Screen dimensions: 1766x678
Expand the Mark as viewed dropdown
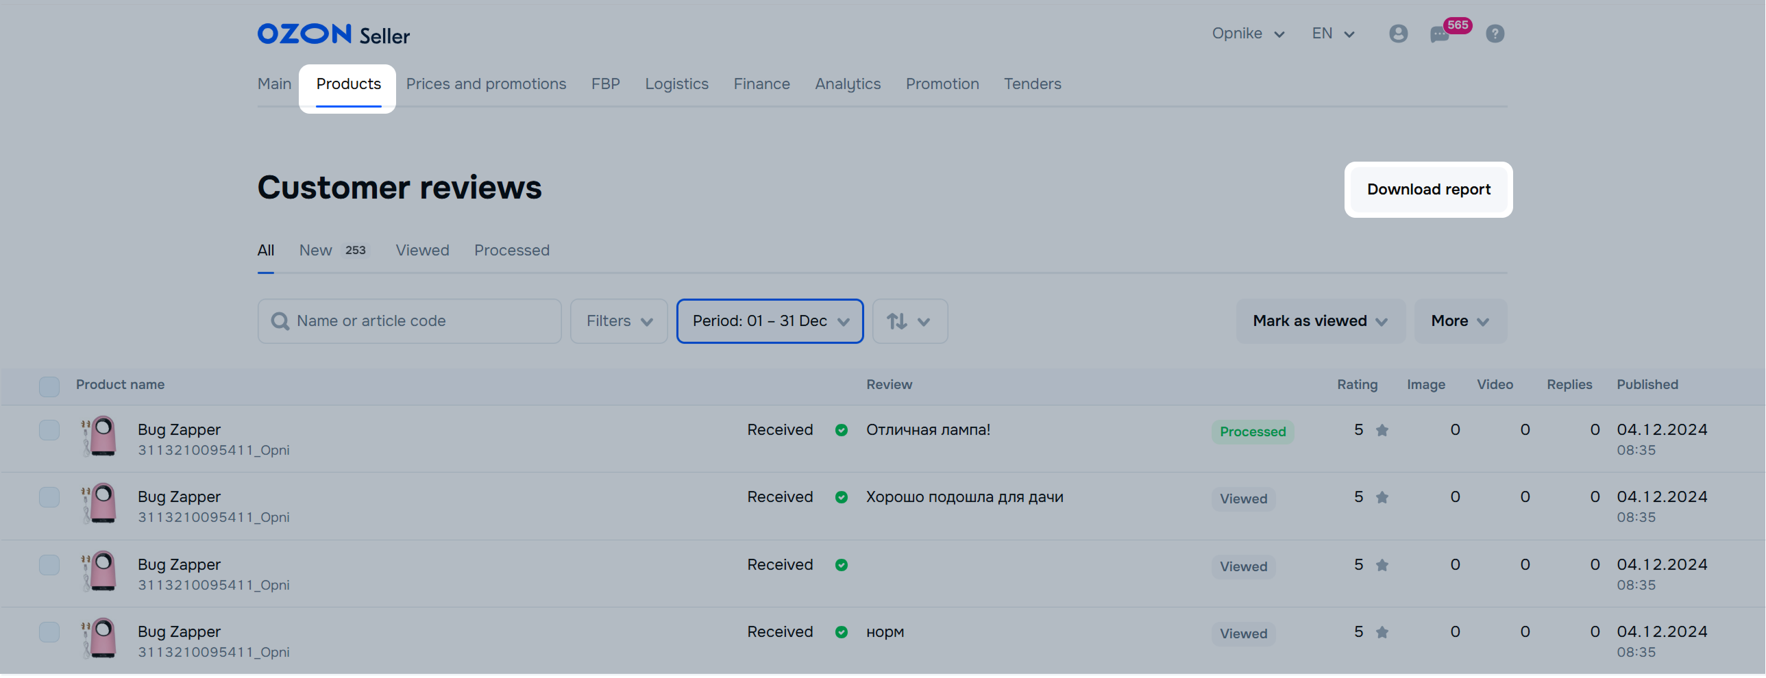click(1320, 321)
